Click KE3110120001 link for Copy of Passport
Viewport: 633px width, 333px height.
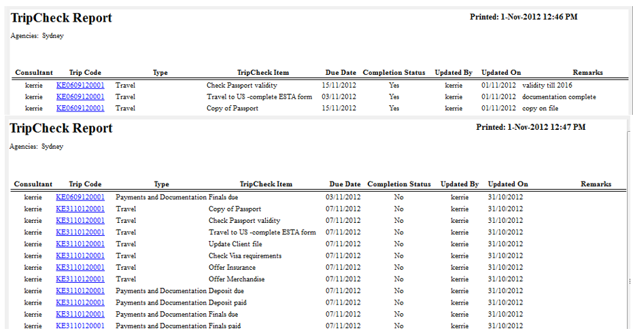pyautogui.click(x=80, y=209)
